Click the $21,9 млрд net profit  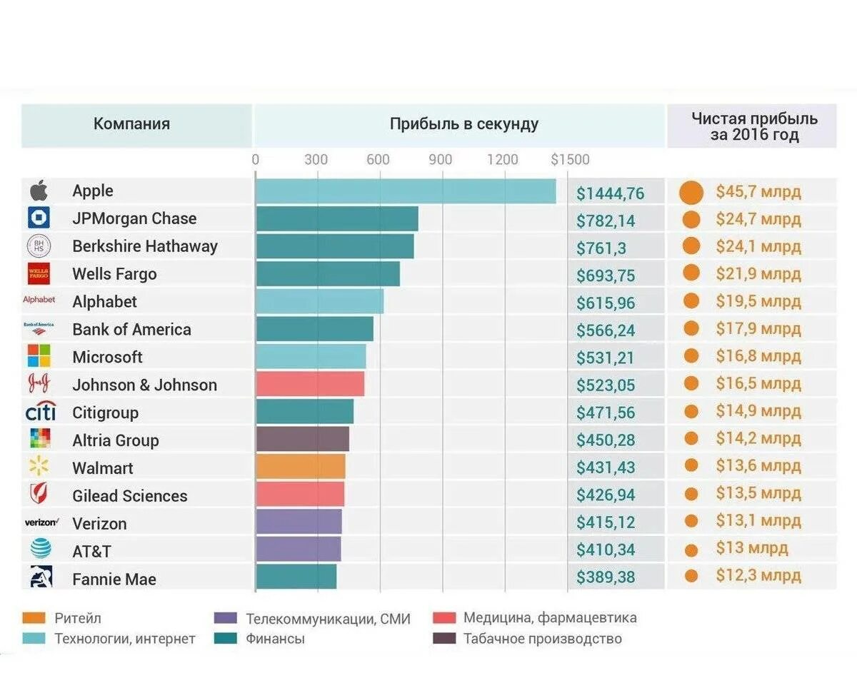click(758, 274)
